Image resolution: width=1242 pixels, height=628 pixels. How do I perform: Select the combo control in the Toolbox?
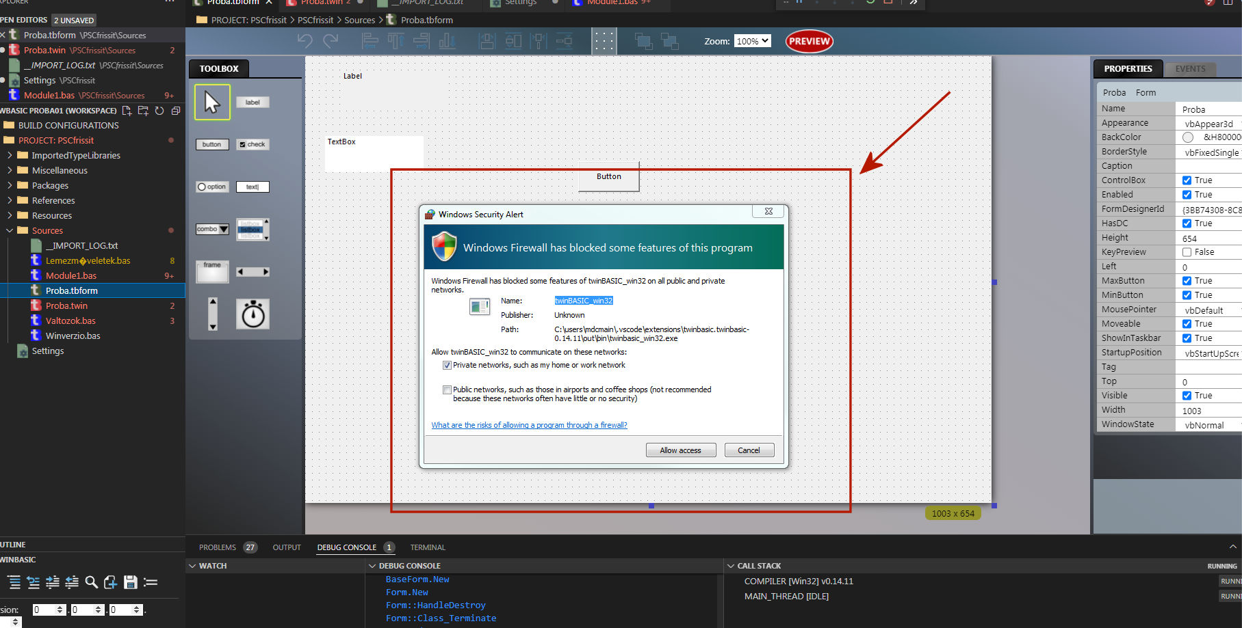point(211,229)
